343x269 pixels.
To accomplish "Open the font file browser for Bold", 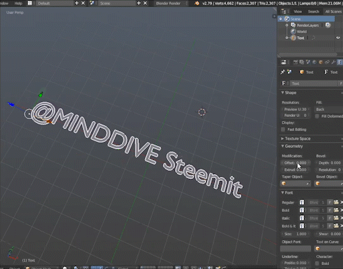I will [336, 210].
